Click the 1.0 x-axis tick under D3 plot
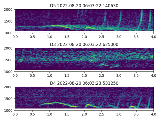The height and width of the screenshot is (120, 160). pos(49,75)
